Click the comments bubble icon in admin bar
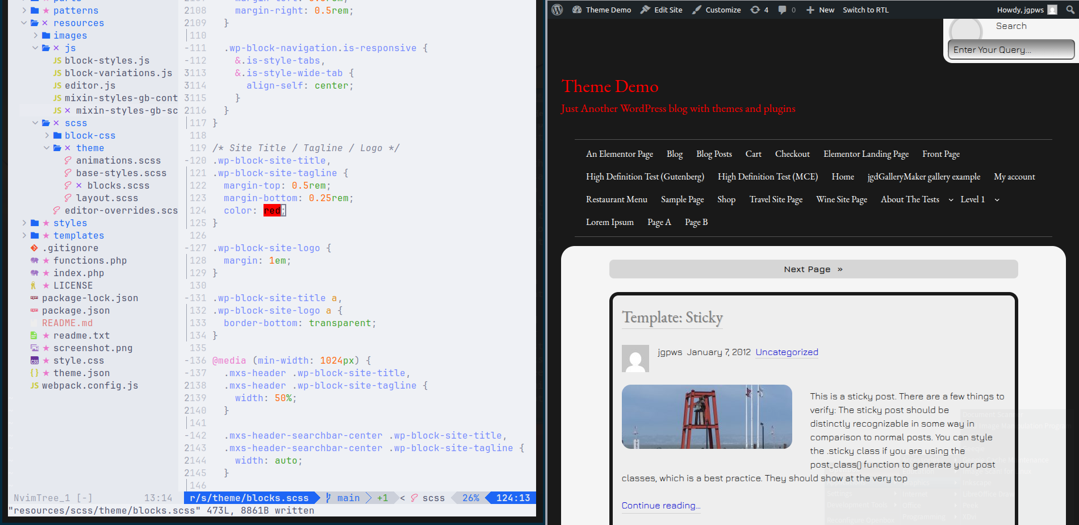The image size is (1079, 525). 783,10
